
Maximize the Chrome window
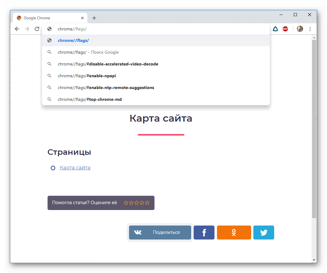[x=295, y=15]
